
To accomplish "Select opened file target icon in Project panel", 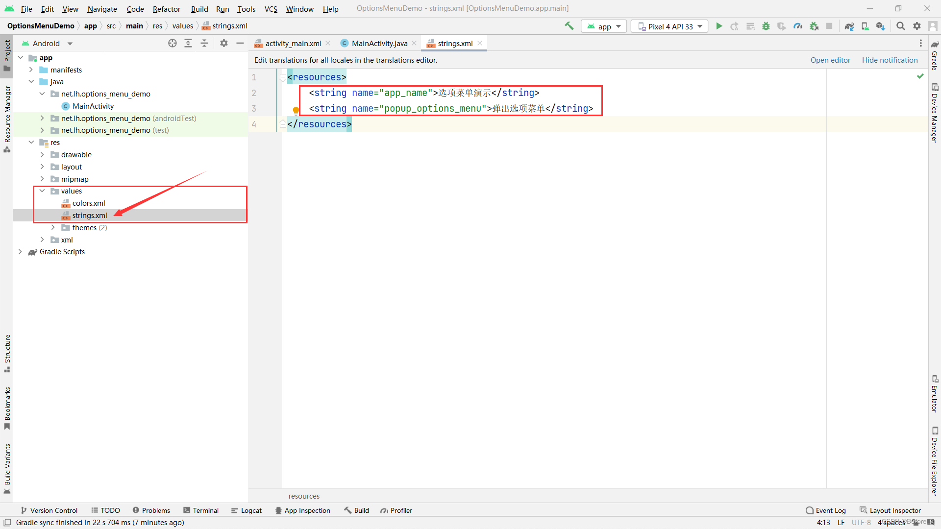I will click(x=173, y=43).
